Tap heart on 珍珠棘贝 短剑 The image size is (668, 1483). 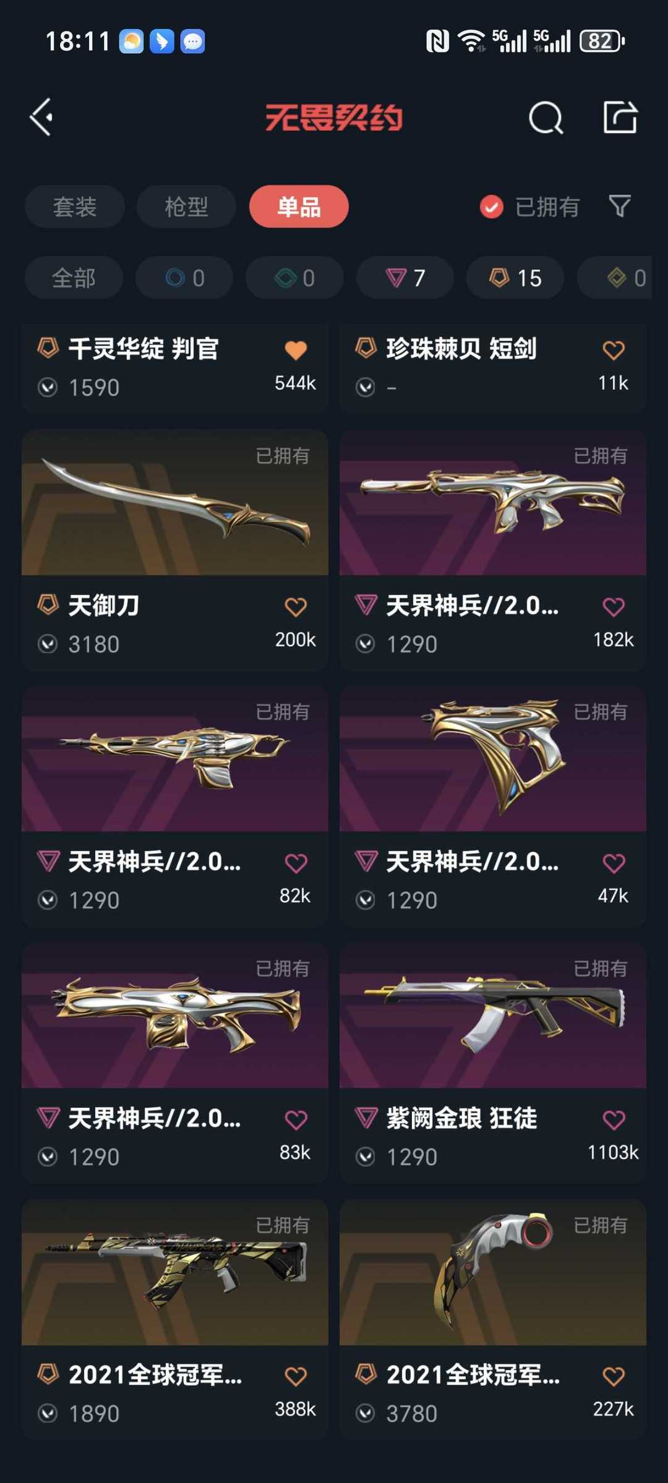614,350
